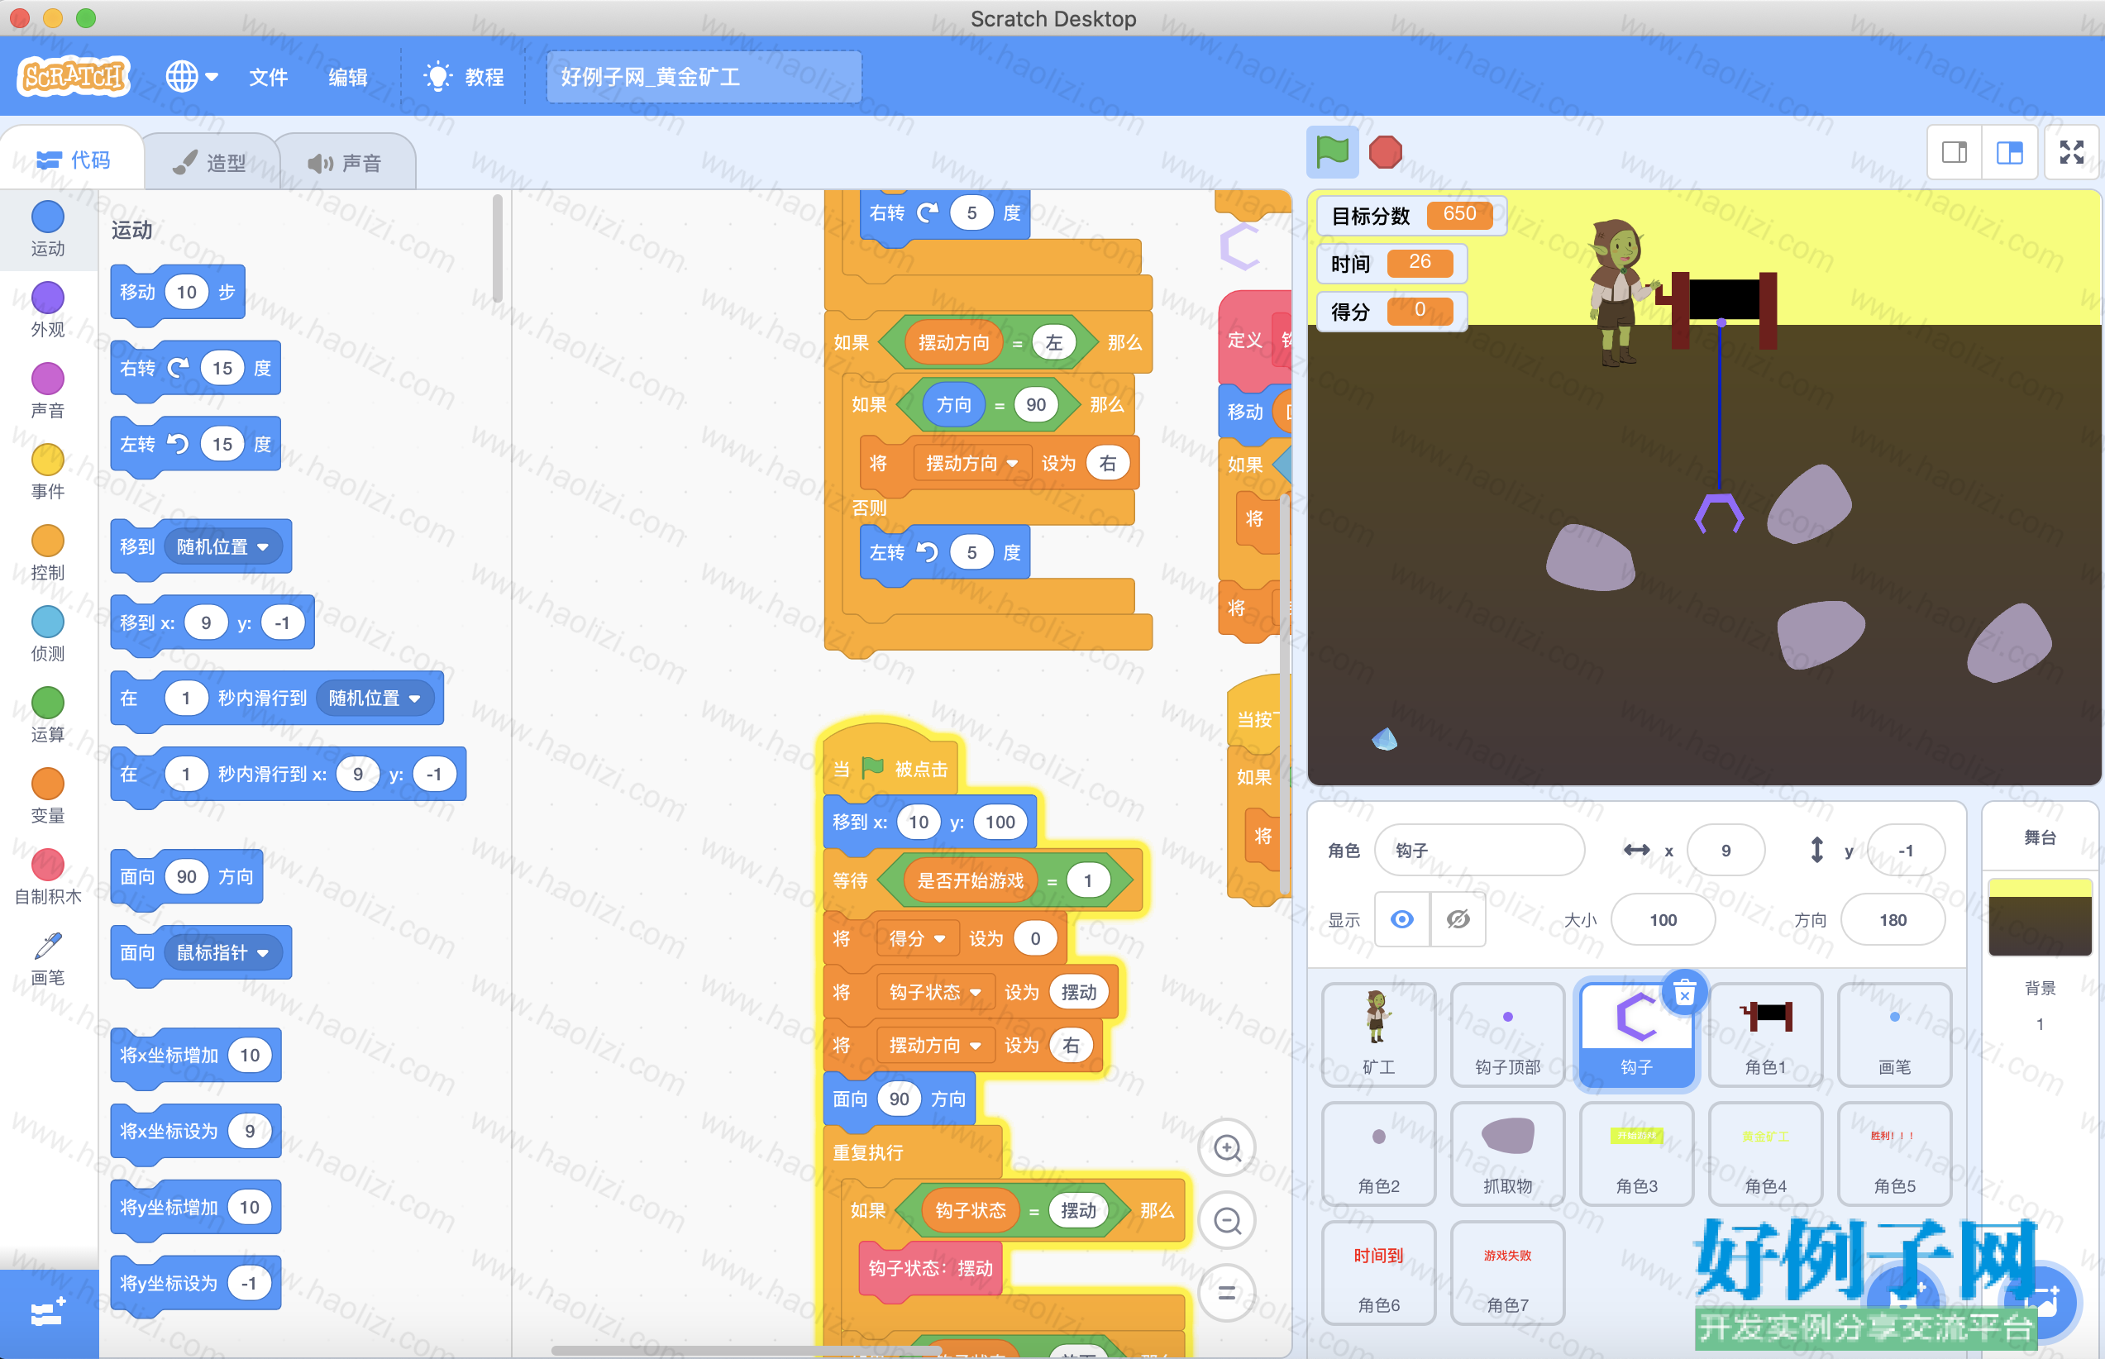Select the 自制积木 block category
This screenshot has width=2105, height=1359.
coord(48,878)
